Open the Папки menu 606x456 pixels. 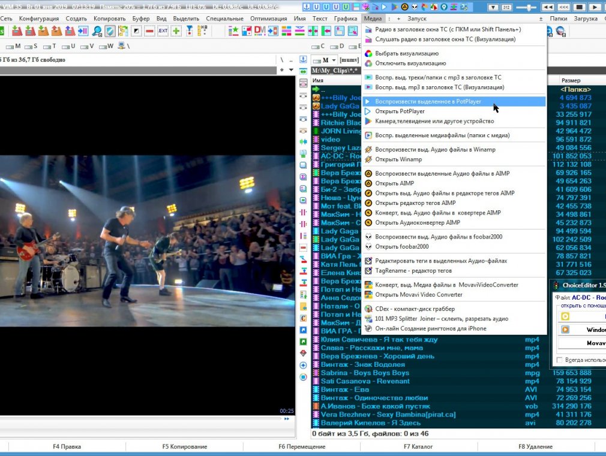[559, 19]
